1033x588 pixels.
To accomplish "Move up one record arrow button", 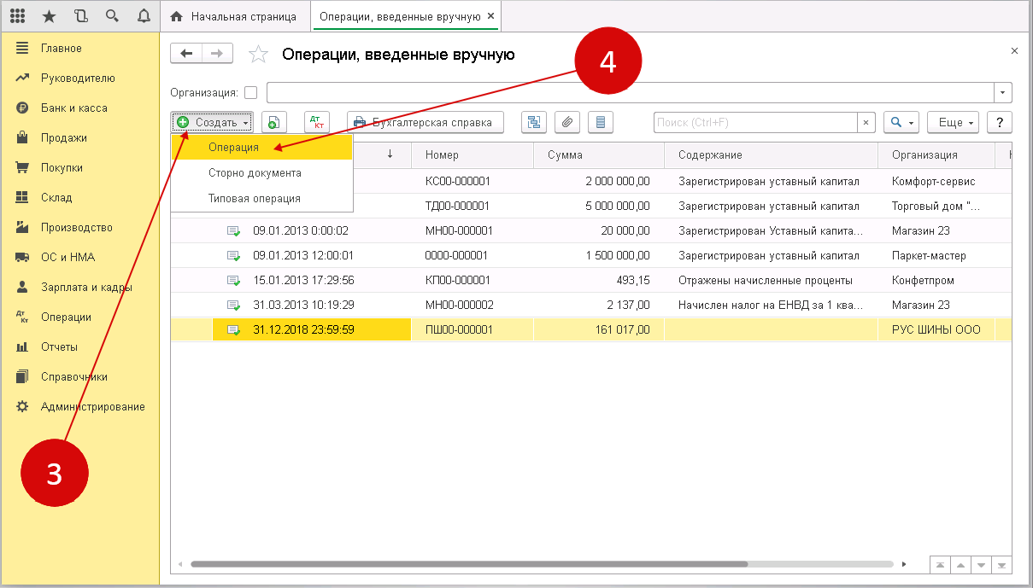I will (960, 565).
